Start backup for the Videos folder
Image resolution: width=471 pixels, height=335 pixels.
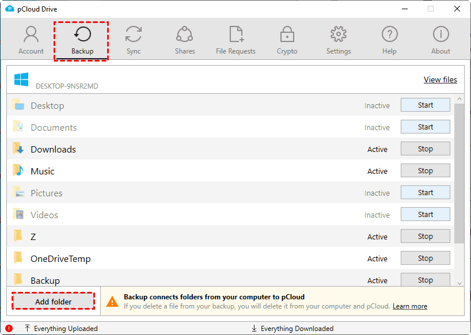tap(426, 215)
